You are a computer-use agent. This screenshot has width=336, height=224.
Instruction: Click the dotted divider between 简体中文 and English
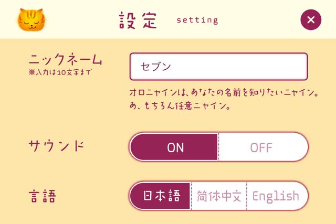pyautogui.click(x=247, y=196)
